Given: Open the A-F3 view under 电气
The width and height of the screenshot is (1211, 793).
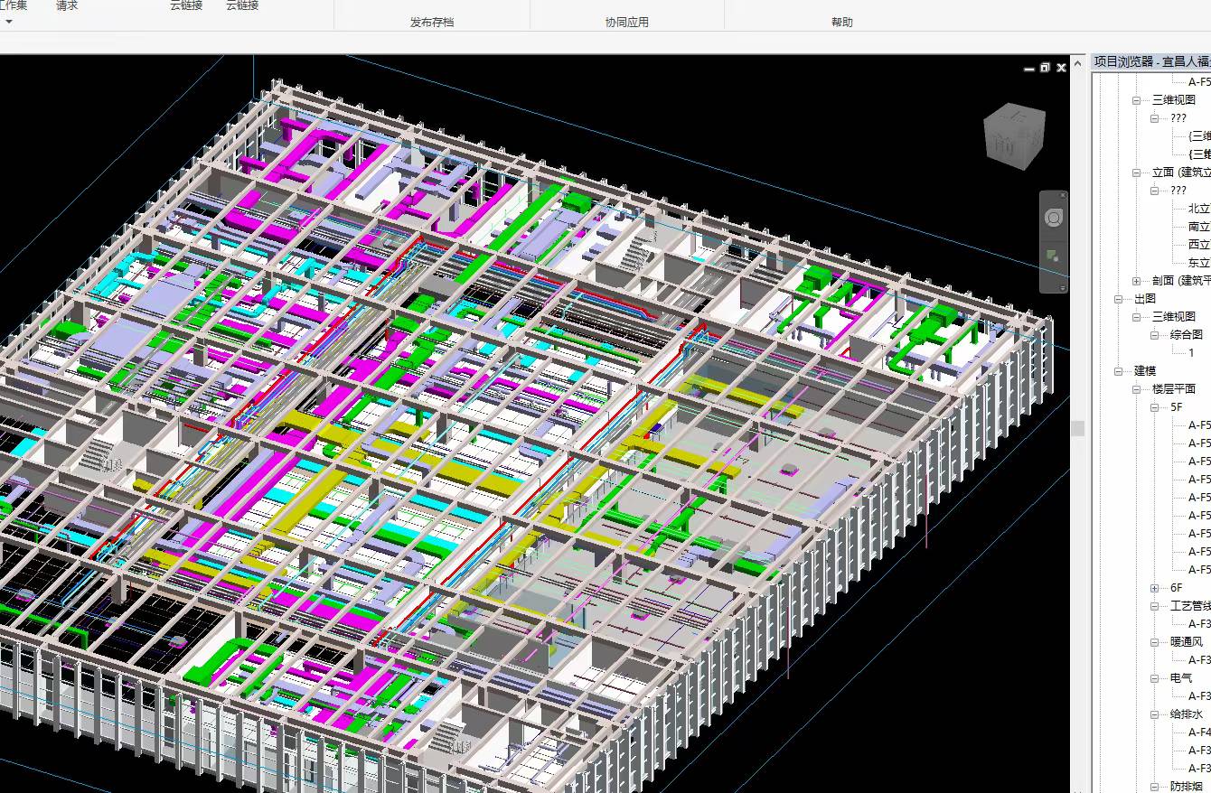Looking at the screenshot, I should tap(1199, 696).
